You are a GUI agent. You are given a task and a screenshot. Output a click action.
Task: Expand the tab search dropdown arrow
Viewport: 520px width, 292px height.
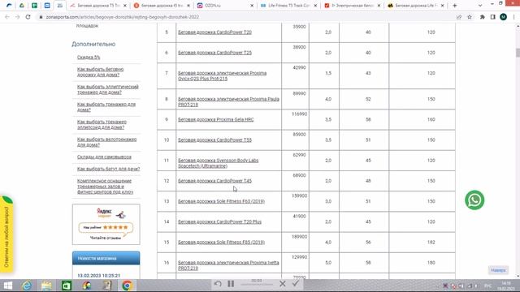pos(480,6)
